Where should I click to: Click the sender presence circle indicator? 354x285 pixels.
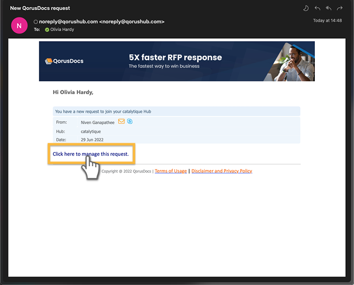tap(36, 22)
